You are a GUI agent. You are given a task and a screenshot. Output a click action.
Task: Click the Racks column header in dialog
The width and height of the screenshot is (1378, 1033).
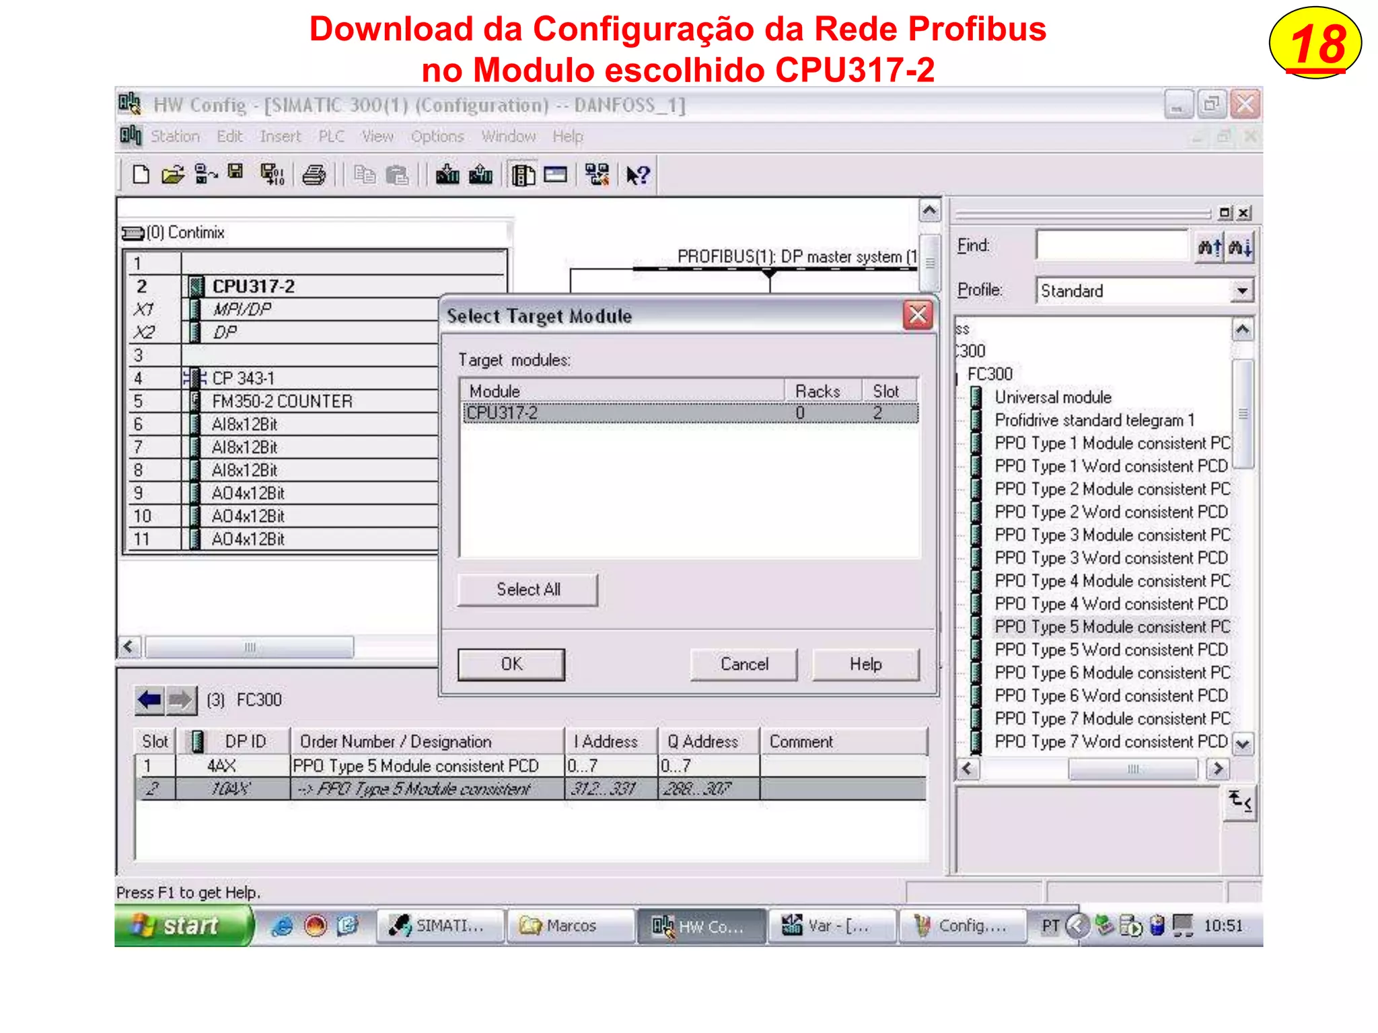click(x=823, y=391)
